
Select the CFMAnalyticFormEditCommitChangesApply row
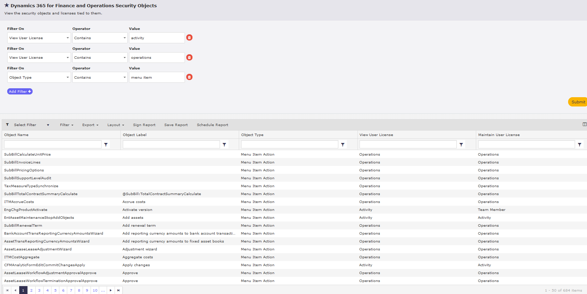[x=294, y=265]
